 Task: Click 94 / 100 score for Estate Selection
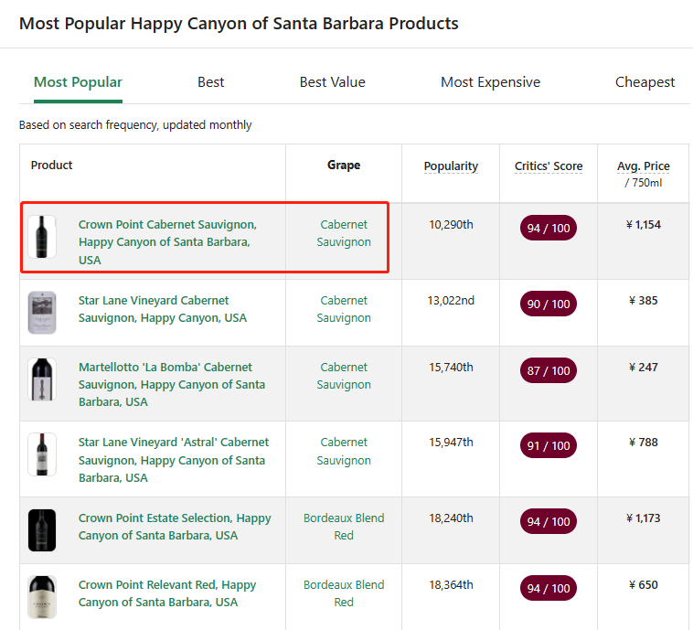click(x=549, y=522)
